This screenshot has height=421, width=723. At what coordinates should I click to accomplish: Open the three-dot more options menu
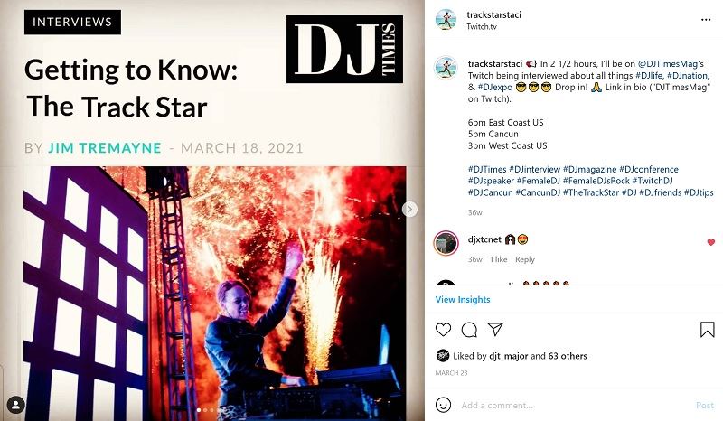(706, 20)
